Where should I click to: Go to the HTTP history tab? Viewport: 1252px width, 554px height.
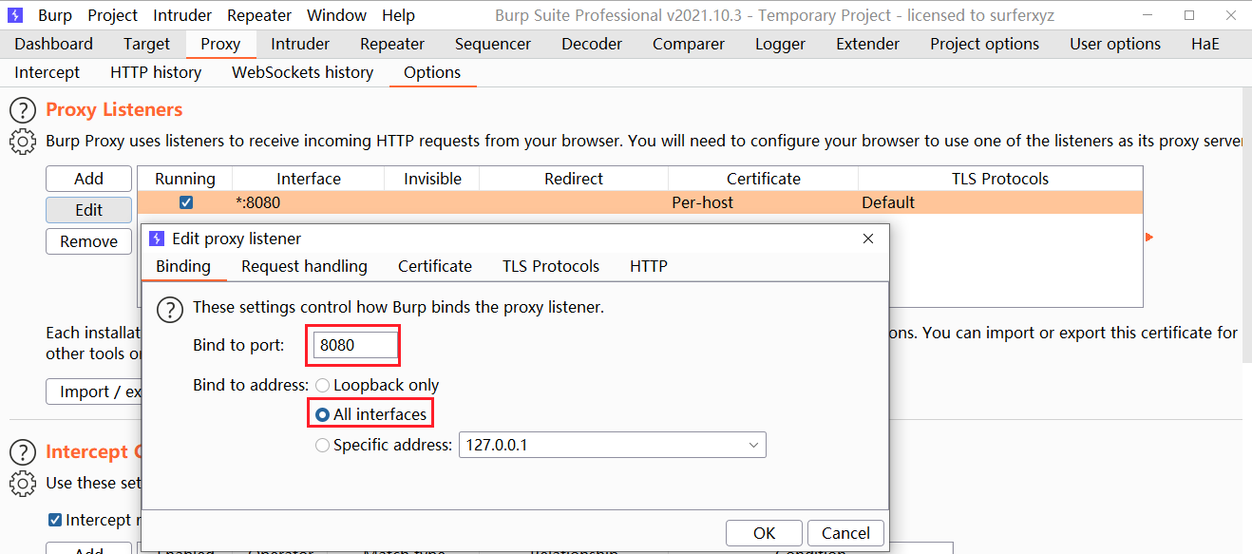[x=156, y=72]
